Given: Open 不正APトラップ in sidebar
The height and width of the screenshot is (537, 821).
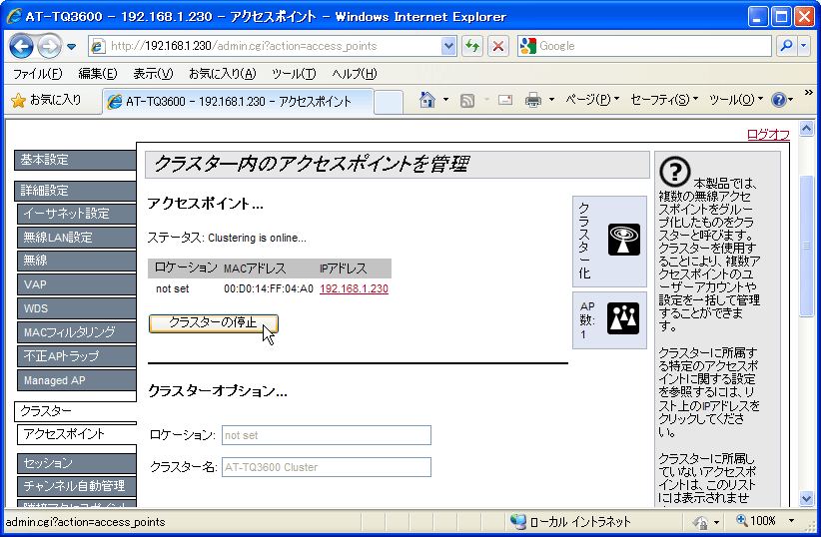Looking at the screenshot, I should click(77, 356).
